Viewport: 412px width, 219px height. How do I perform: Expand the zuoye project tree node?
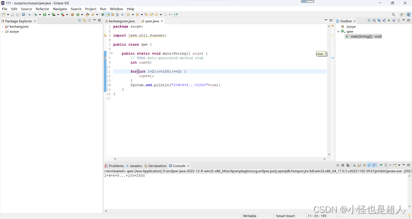tap(3, 31)
